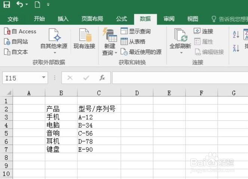The image size is (248, 179).
Task: Sort ascending with the A-Z icon
Action: click(x=236, y=34)
